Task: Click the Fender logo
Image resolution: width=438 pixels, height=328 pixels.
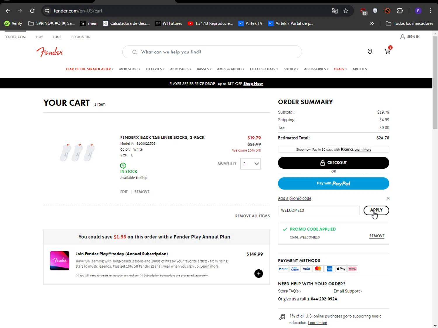Action: coord(50,52)
